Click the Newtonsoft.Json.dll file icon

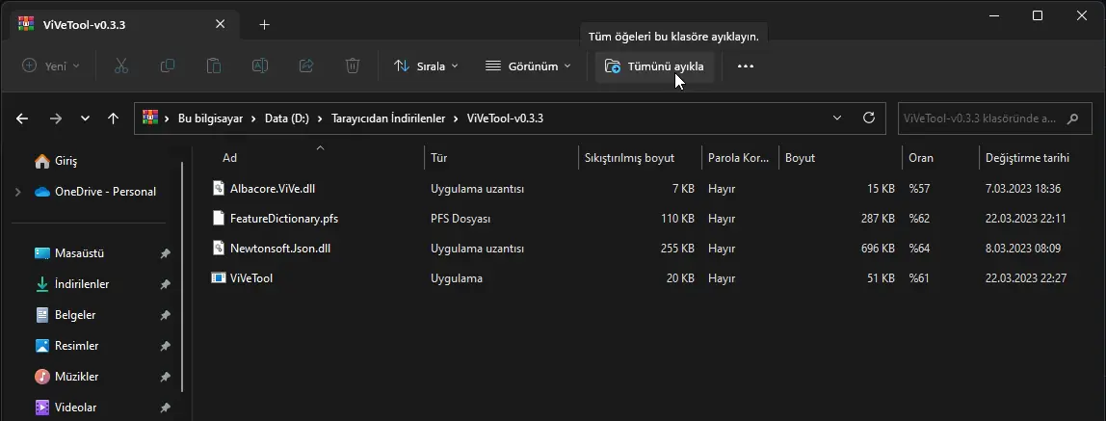pos(219,249)
